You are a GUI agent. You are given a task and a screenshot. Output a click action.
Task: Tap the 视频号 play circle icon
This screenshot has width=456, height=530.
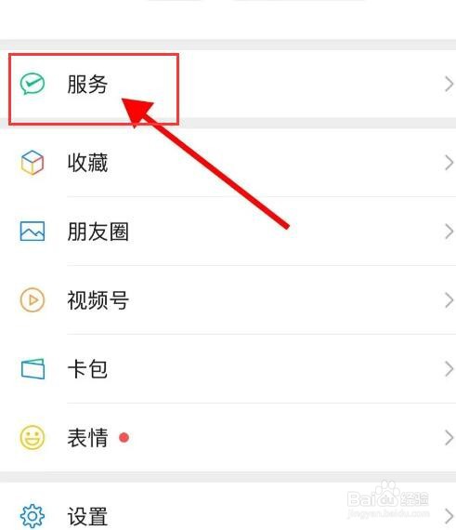pyautogui.click(x=33, y=299)
